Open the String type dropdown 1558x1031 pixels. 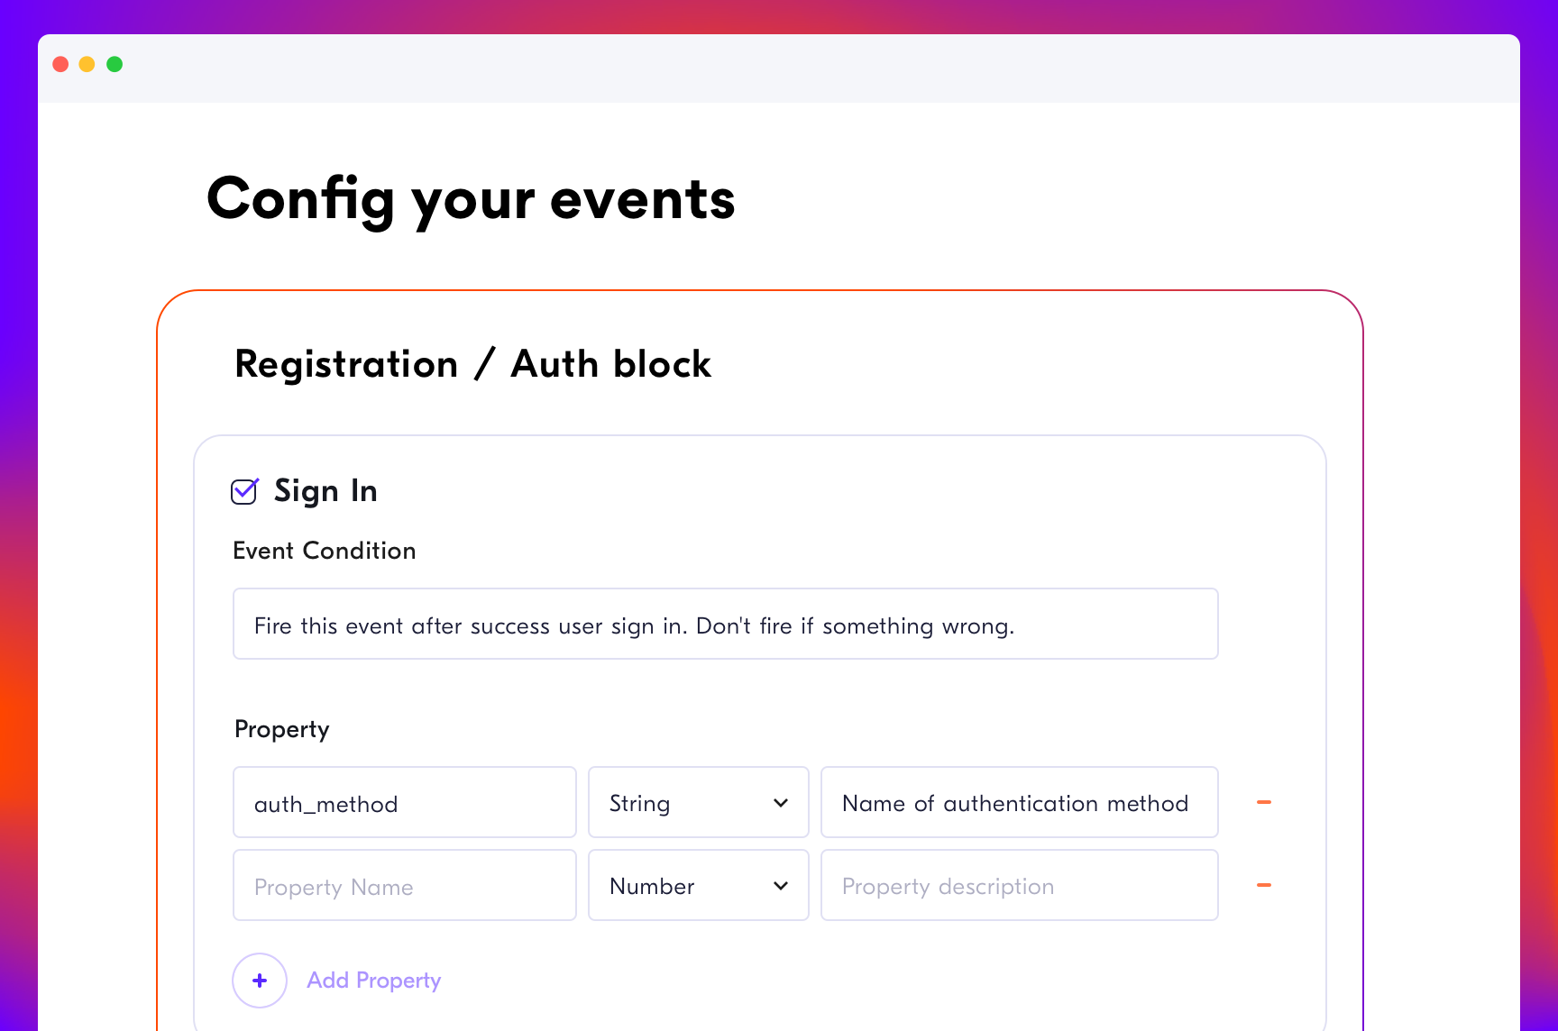[698, 803]
